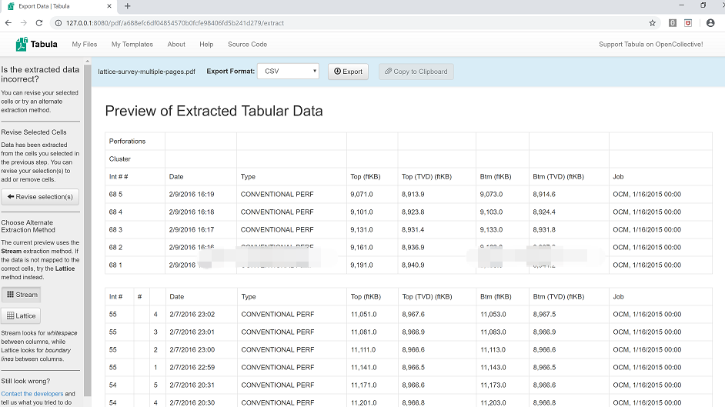Switch to Lattice extraction method
This screenshot has height=407, width=725.
pyautogui.click(x=22, y=315)
